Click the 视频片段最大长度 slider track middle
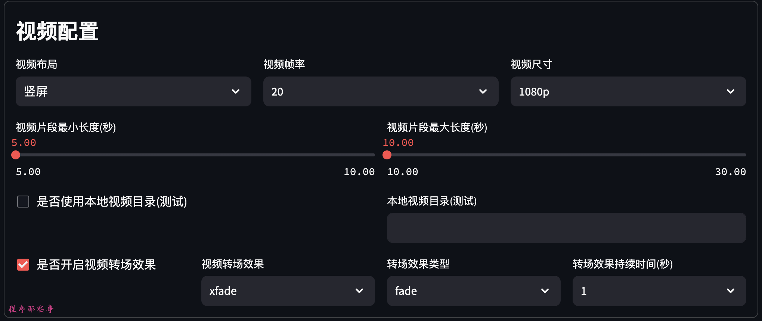 pos(567,155)
